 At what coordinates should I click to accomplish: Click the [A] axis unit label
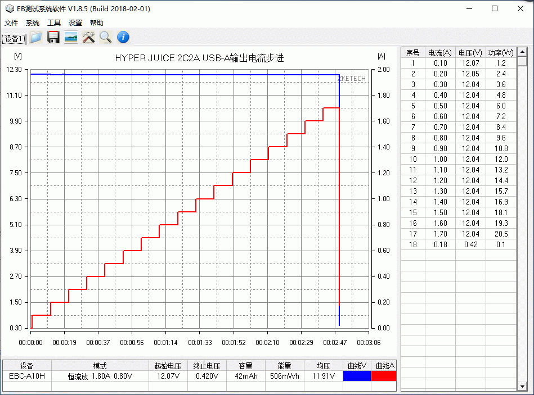(382, 56)
